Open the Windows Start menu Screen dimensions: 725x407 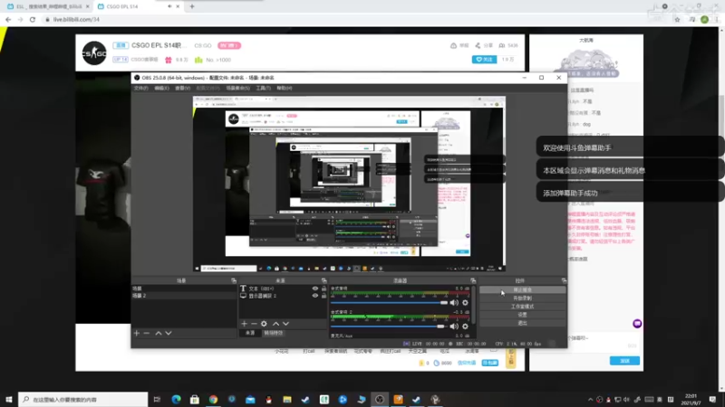click(x=9, y=400)
